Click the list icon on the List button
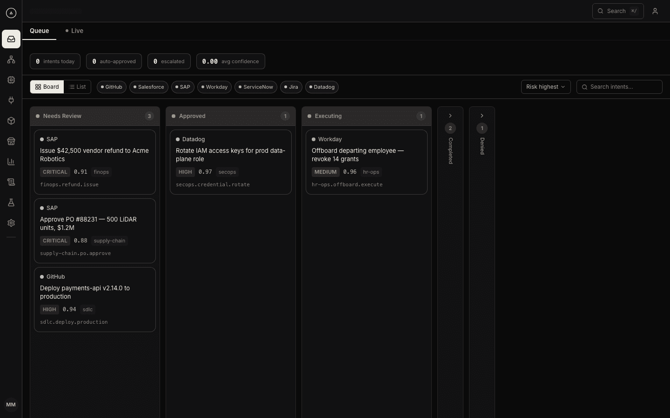This screenshot has width=670, height=418. tap(72, 87)
